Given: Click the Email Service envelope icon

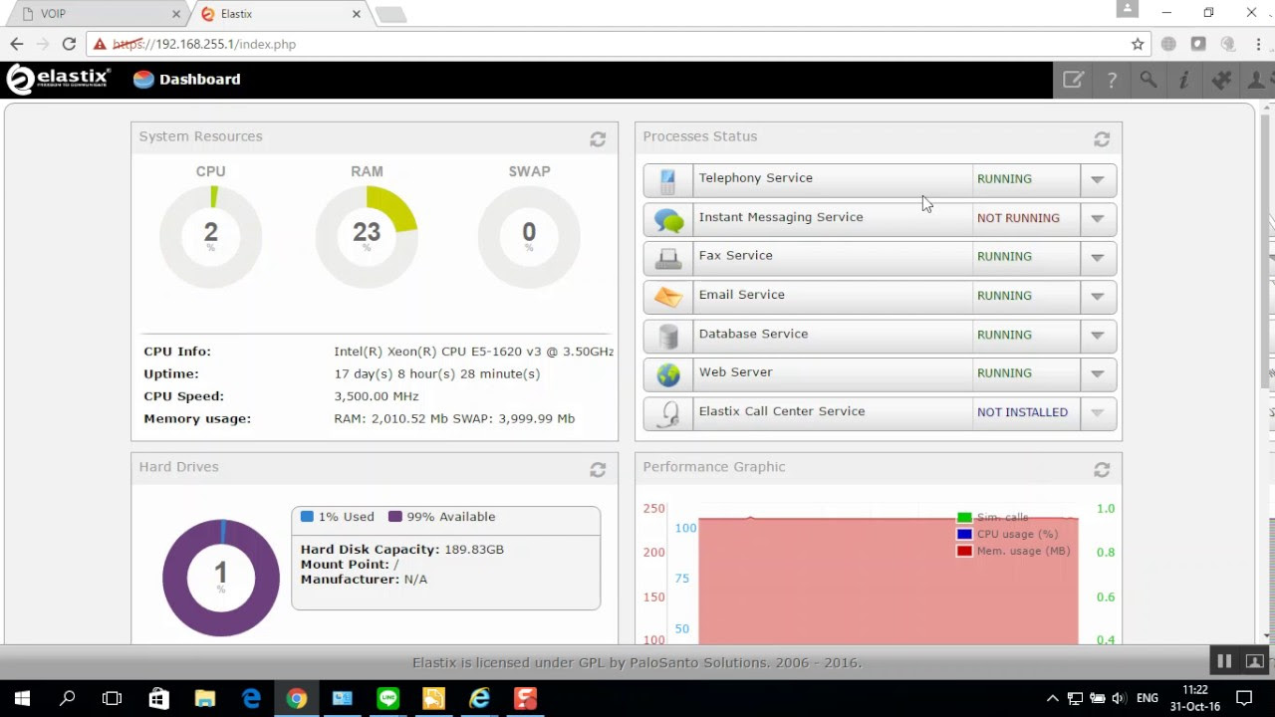Looking at the screenshot, I should tap(668, 297).
